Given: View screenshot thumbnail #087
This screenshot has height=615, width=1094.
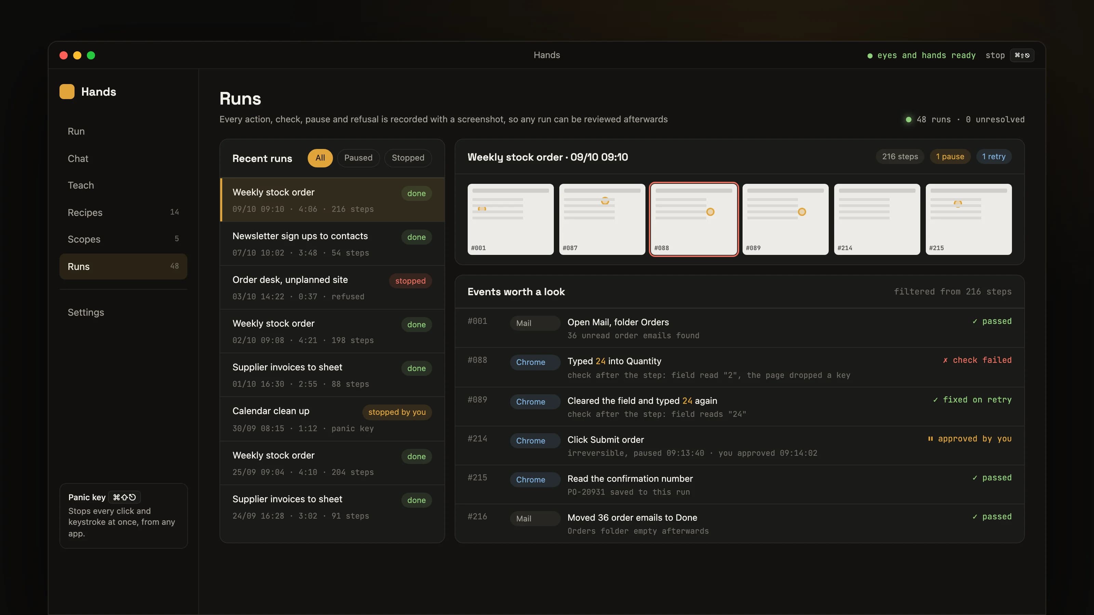Looking at the screenshot, I should click(x=602, y=219).
